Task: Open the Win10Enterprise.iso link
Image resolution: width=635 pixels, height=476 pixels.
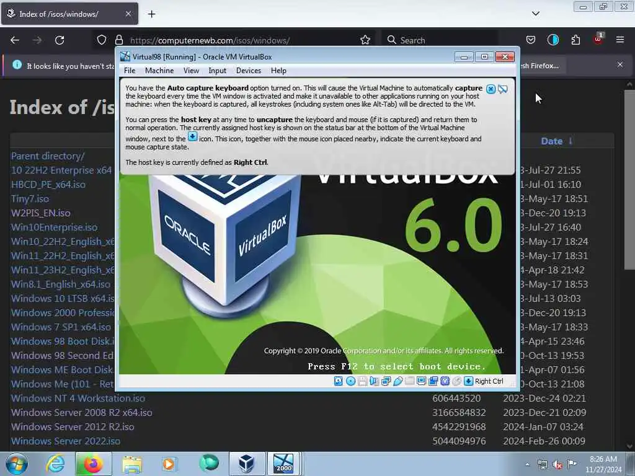Action: pos(55,227)
